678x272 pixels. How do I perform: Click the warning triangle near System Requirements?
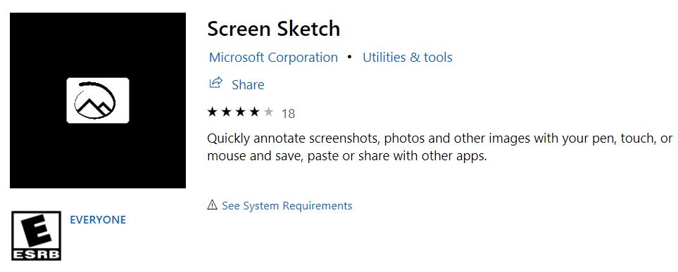[x=212, y=205]
